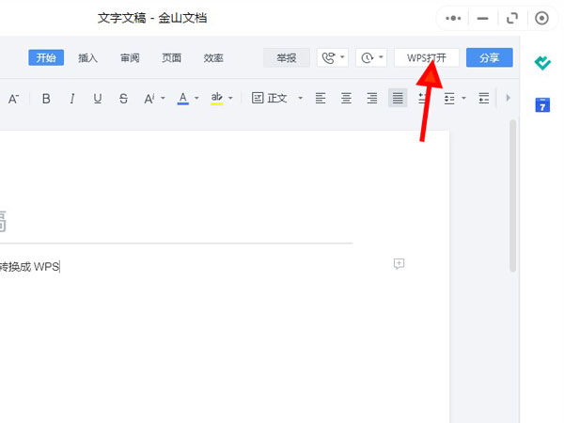Image resolution: width=564 pixels, height=423 pixels.
Task: Expand the call options dropdown arrow
Action: pyautogui.click(x=342, y=57)
